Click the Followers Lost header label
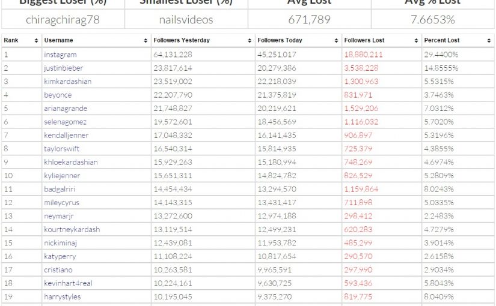The image size is (496, 306). [x=364, y=40]
